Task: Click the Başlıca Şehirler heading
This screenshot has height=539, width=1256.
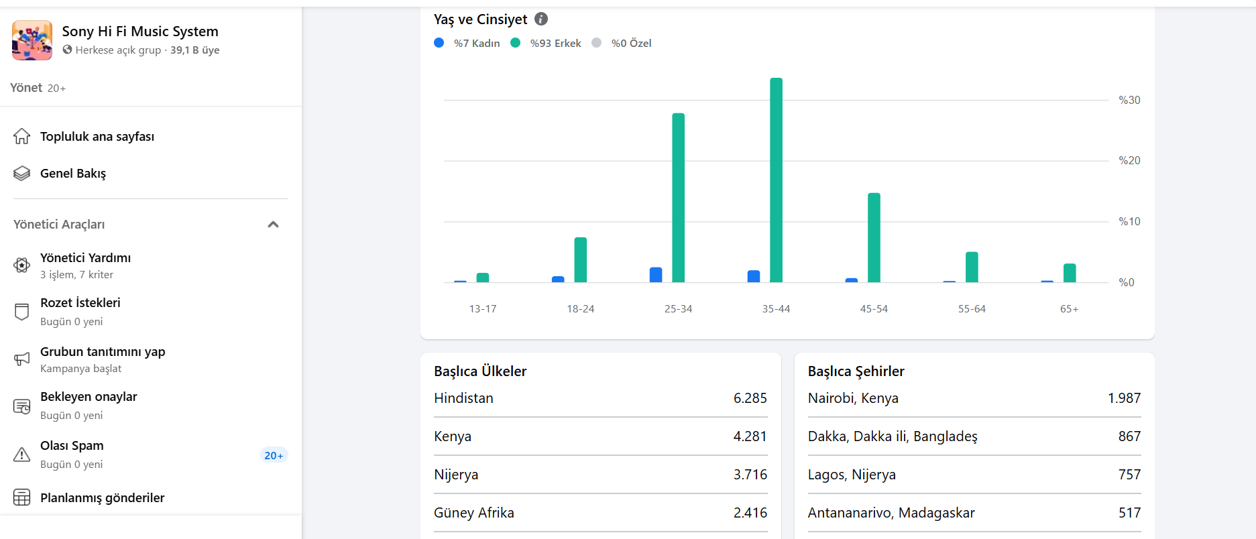Action: click(x=856, y=371)
